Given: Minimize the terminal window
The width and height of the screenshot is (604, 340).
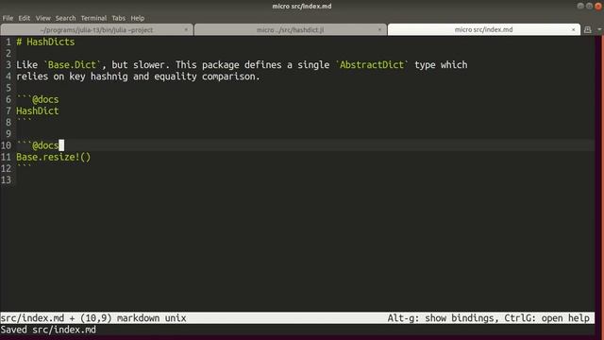Looking at the screenshot, I should [580, 6].
